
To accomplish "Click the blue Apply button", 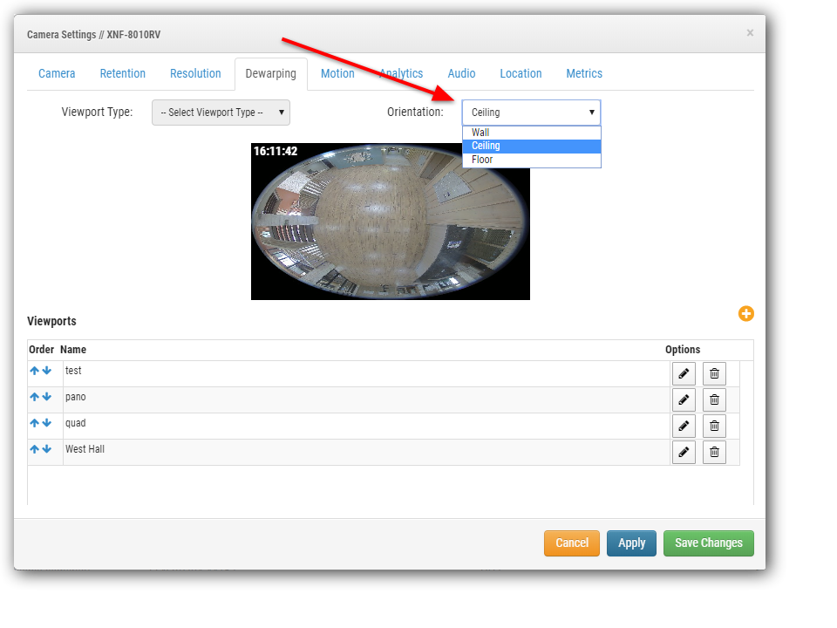I will [631, 543].
